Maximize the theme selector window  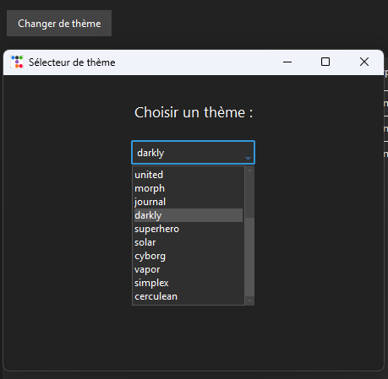click(325, 62)
